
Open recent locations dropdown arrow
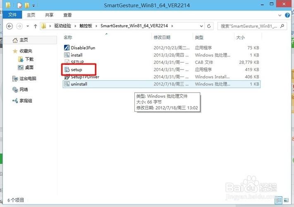[28, 26]
